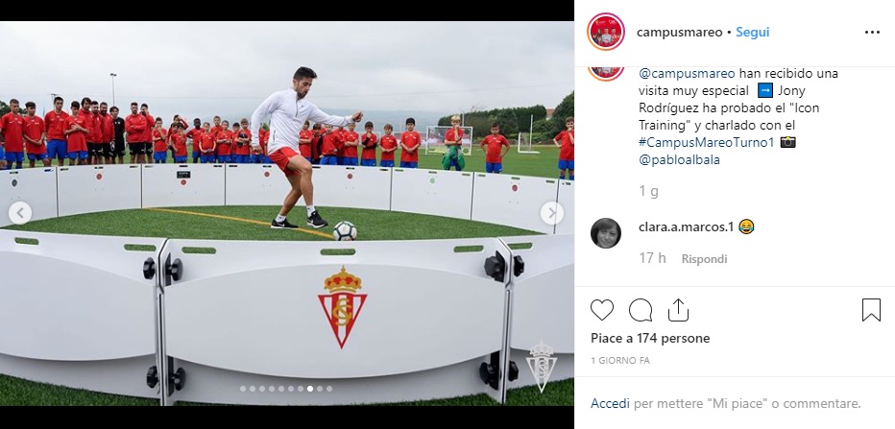Visit the @pabloalbala mention
This screenshot has width=895, height=429.
tap(679, 159)
